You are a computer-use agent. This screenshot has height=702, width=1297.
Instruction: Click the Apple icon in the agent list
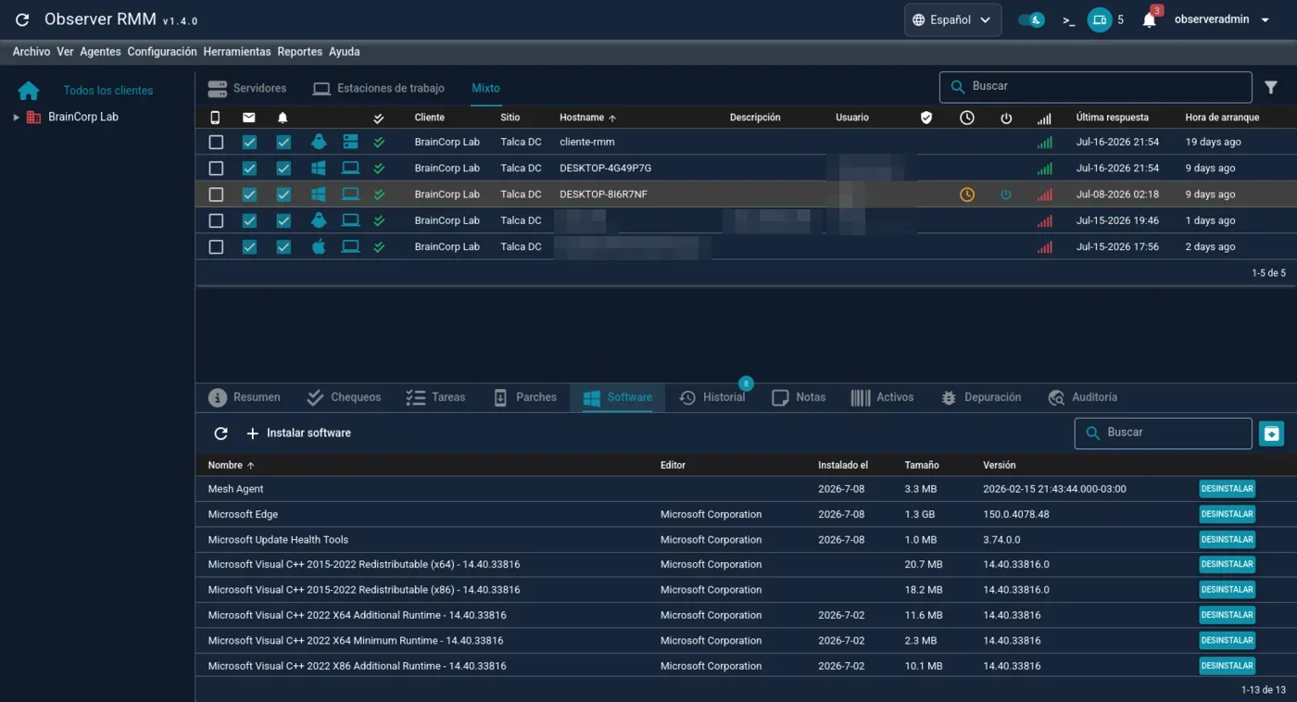click(319, 246)
